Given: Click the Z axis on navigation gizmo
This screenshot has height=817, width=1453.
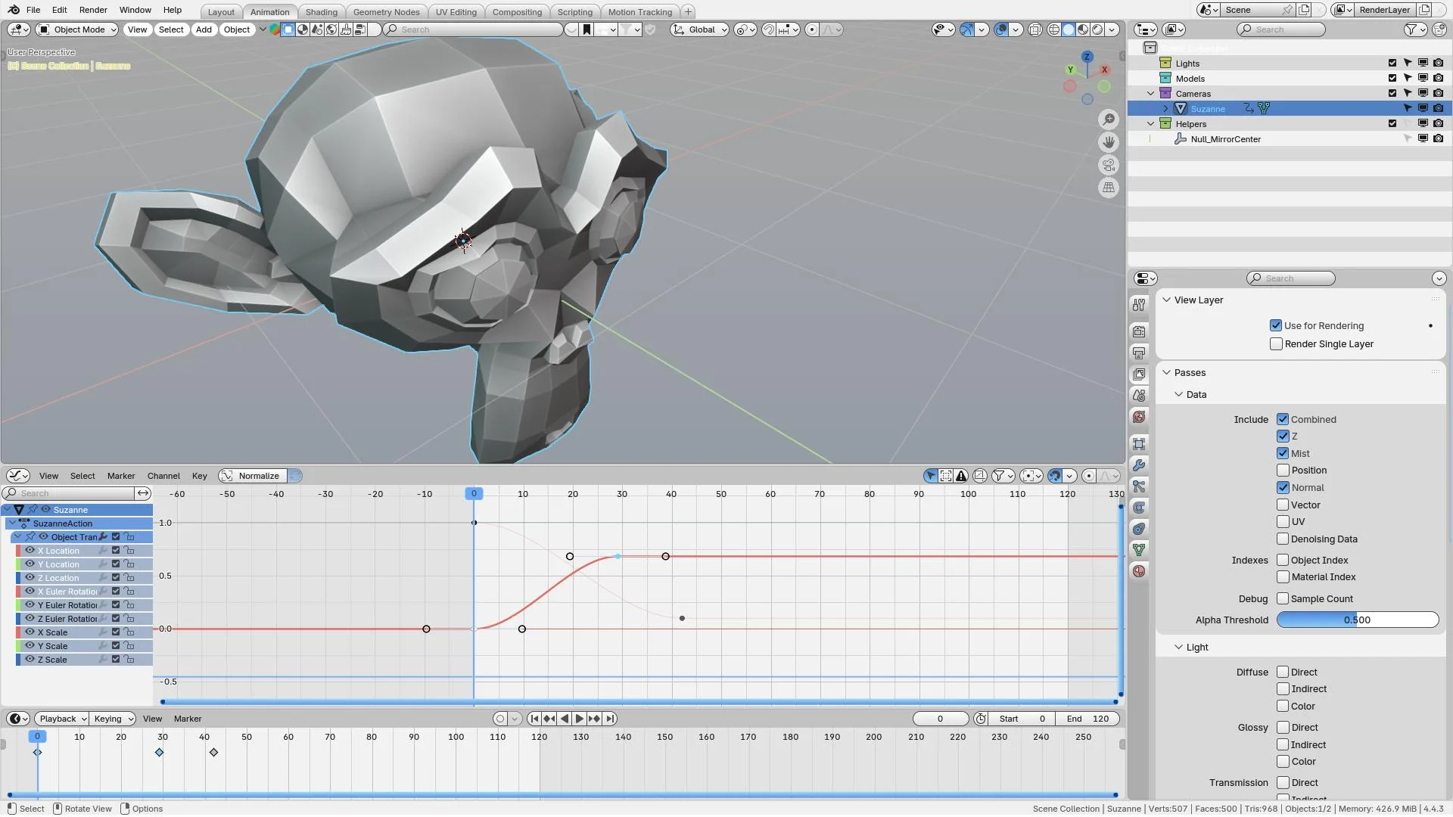Looking at the screenshot, I should (1087, 57).
